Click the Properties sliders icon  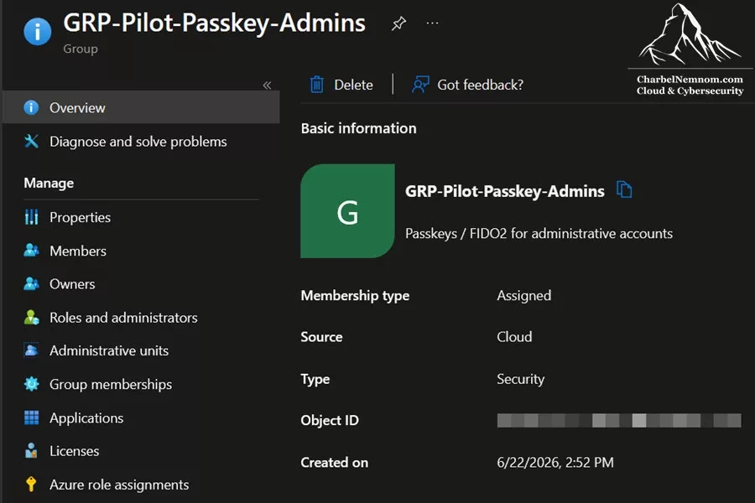click(x=31, y=217)
